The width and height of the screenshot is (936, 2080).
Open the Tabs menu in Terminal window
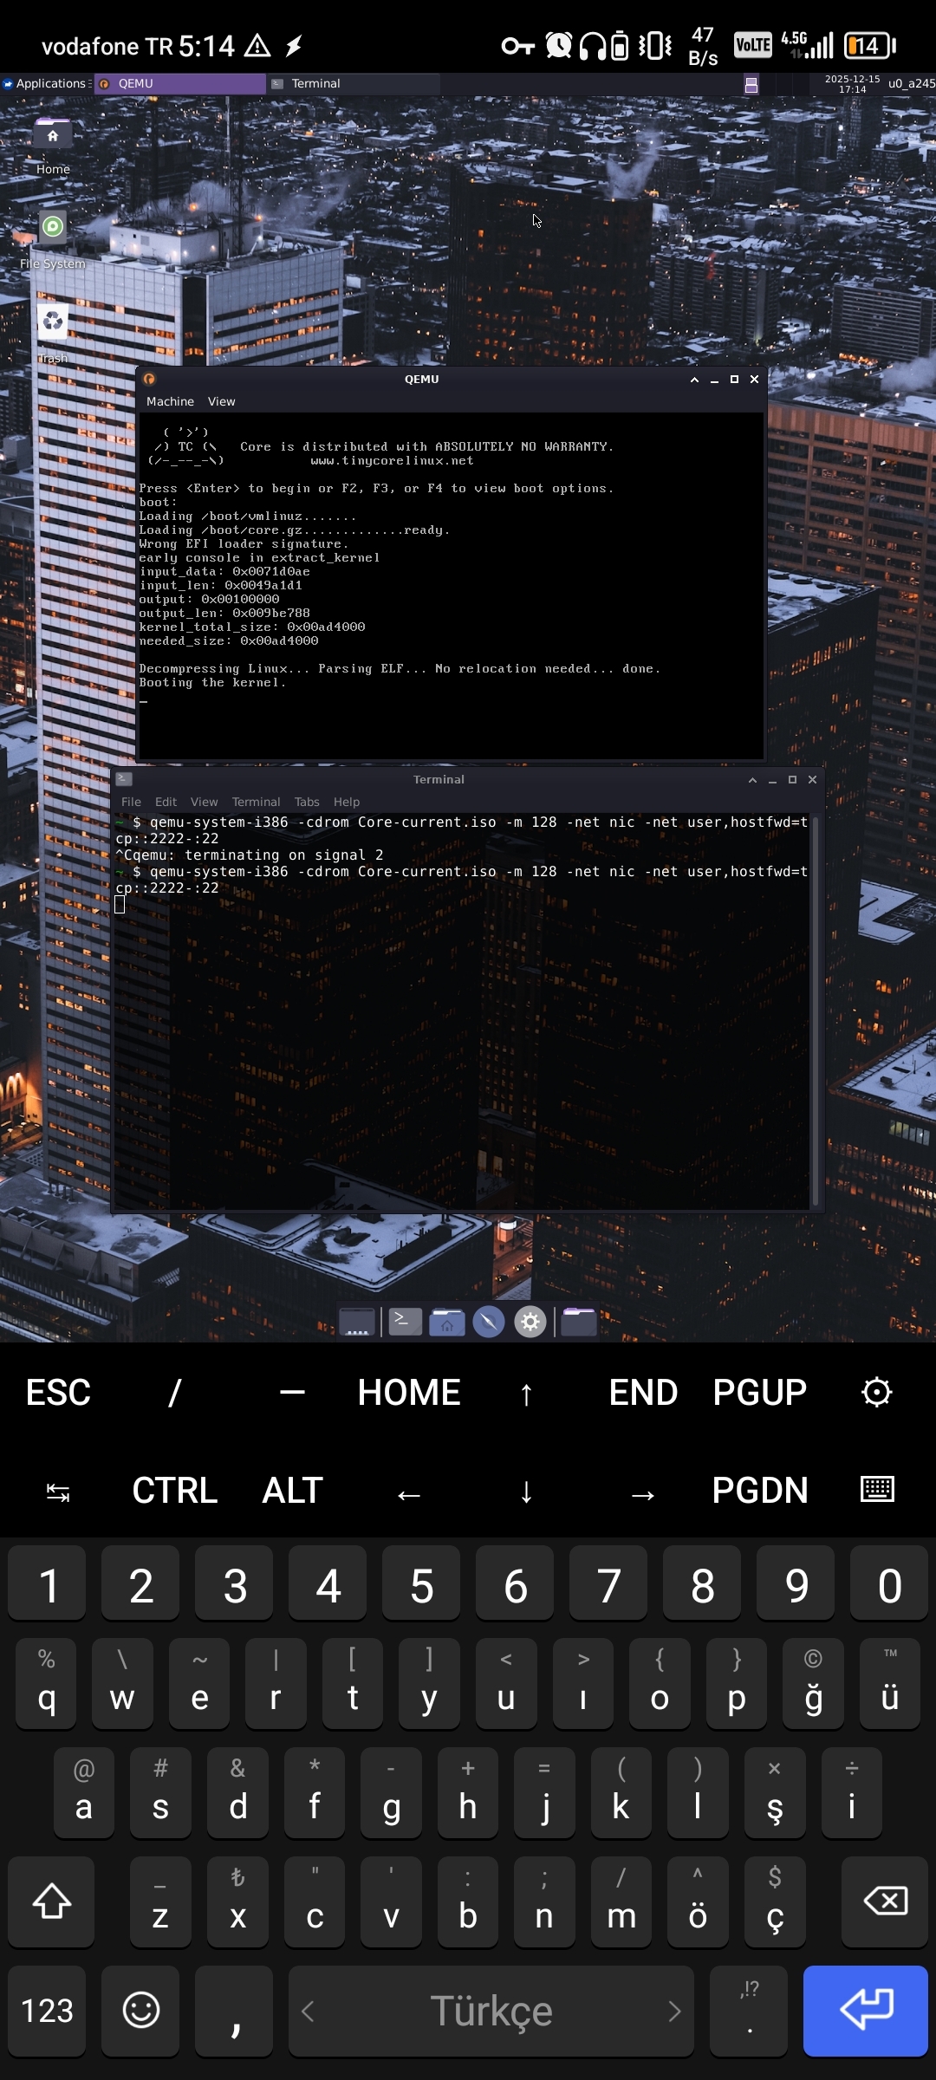pos(307,802)
